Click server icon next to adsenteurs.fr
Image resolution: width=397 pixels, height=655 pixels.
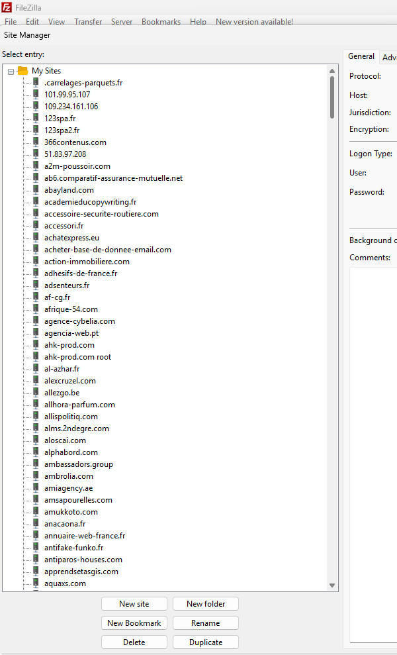tap(36, 285)
